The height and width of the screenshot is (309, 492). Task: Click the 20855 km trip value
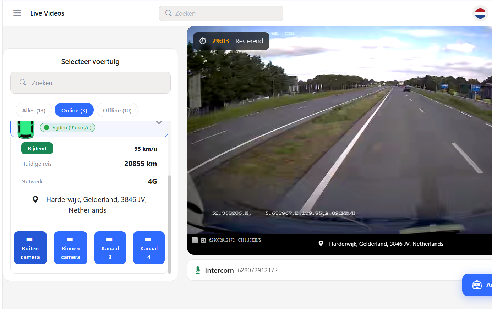point(141,164)
